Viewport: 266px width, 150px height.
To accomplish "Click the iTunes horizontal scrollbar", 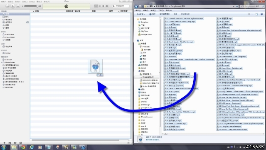I will point(76,140).
